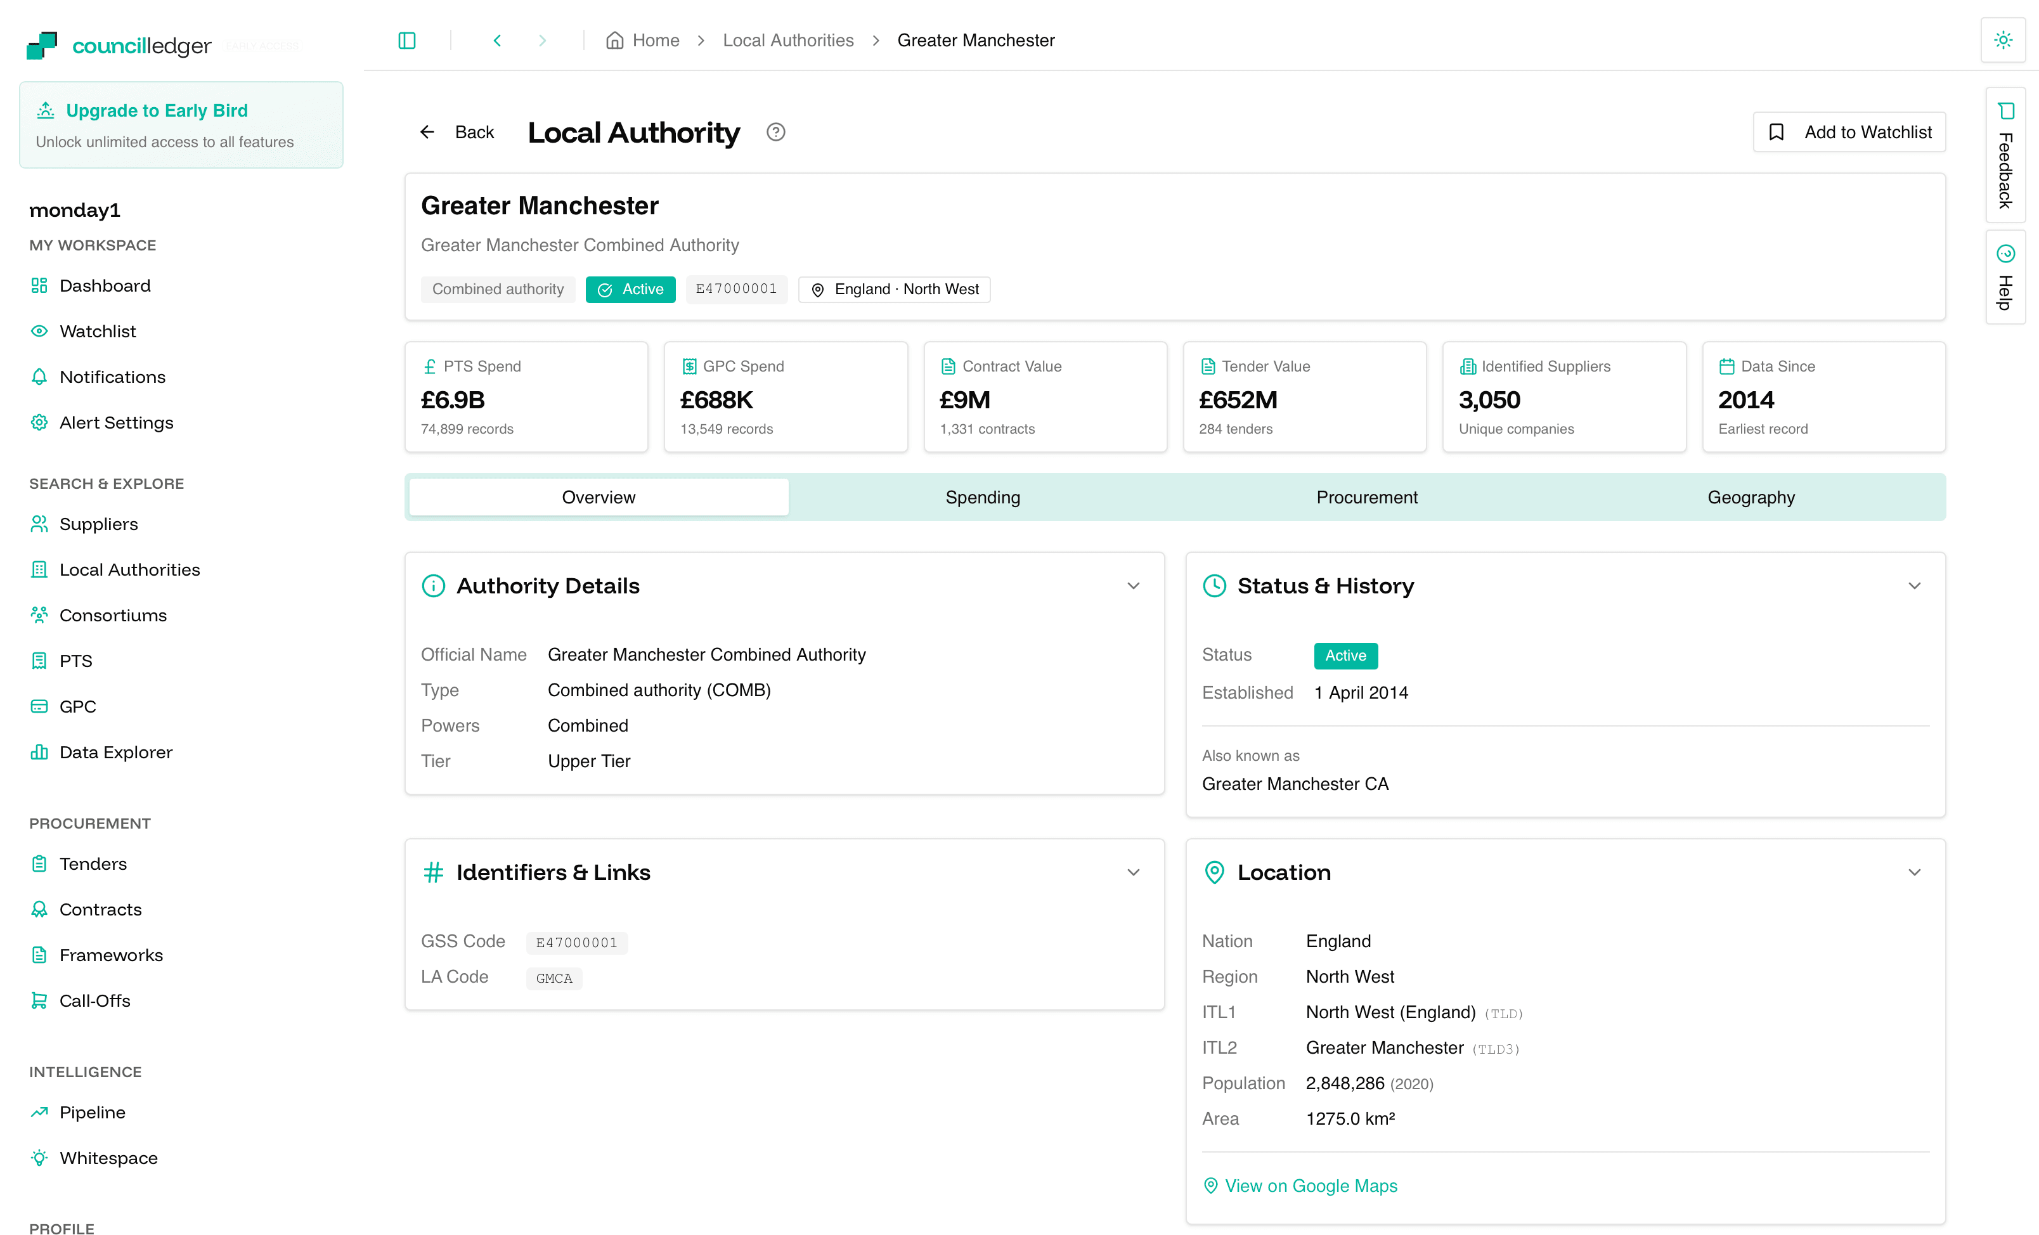Image resolution: width=2039 pixels, height=1235 pixels.
Task: Go back using the left chevron arrow
Action: click(x=497, y=41)
